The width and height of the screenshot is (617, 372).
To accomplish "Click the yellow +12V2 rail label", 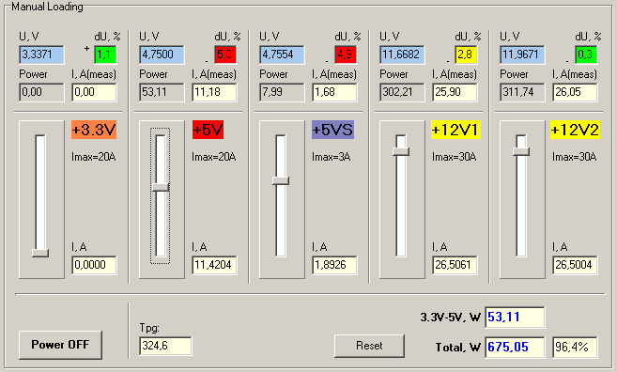I will tap(576, 130).
